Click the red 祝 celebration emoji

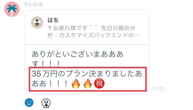[99, 83]
